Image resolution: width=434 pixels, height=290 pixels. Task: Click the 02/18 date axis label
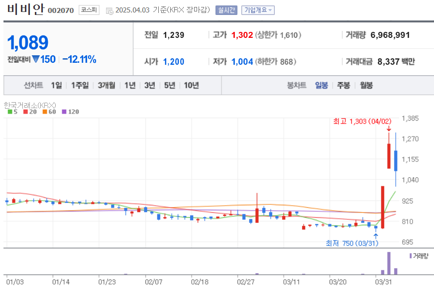pyautogui.click(x=200, y=282)
